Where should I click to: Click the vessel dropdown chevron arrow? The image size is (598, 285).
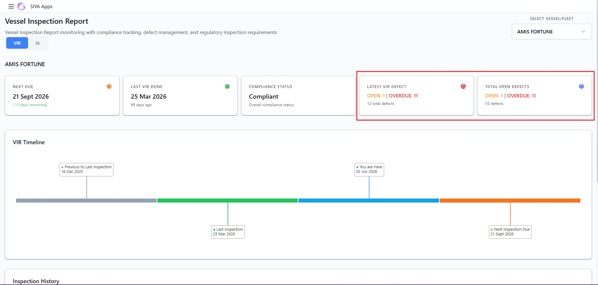pyautogui.click(x=583, y=32)
